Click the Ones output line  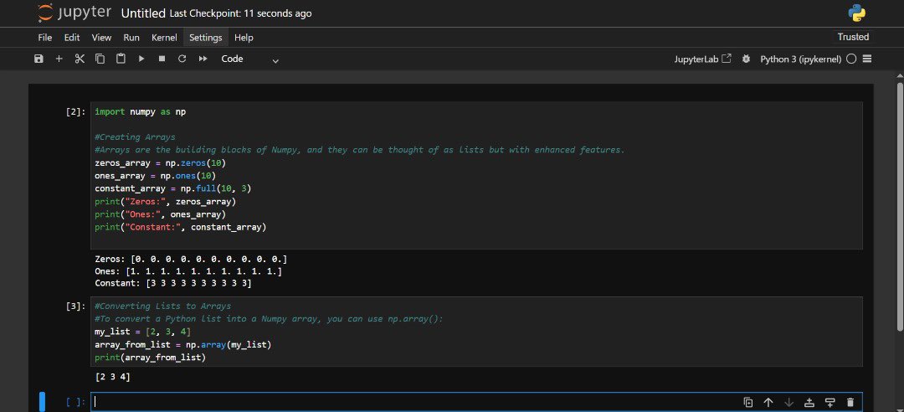(188, 271)
